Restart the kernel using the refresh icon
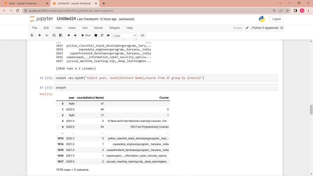 pyautogui.click(x=102, y=35)
